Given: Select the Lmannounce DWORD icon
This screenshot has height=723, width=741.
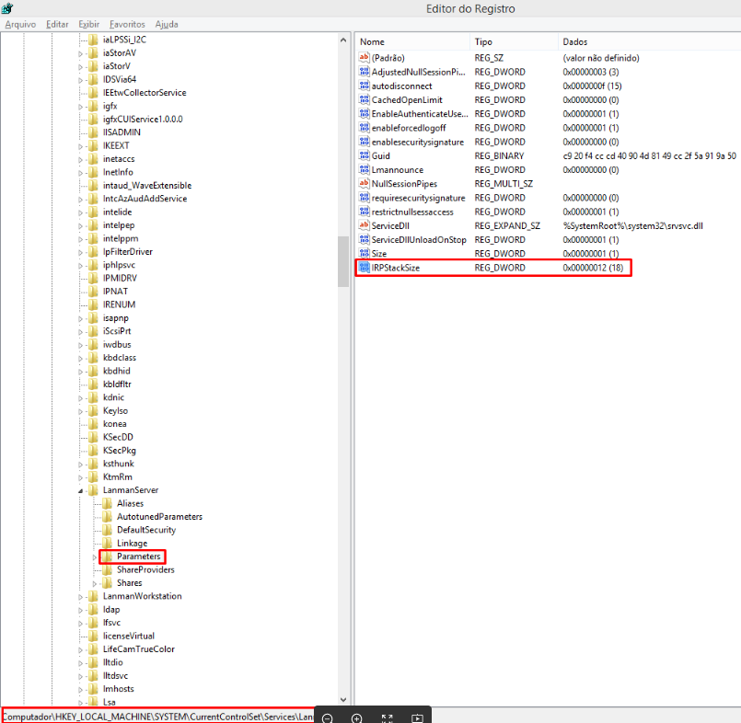Looking at the screenshot, I should coord(364,169).
